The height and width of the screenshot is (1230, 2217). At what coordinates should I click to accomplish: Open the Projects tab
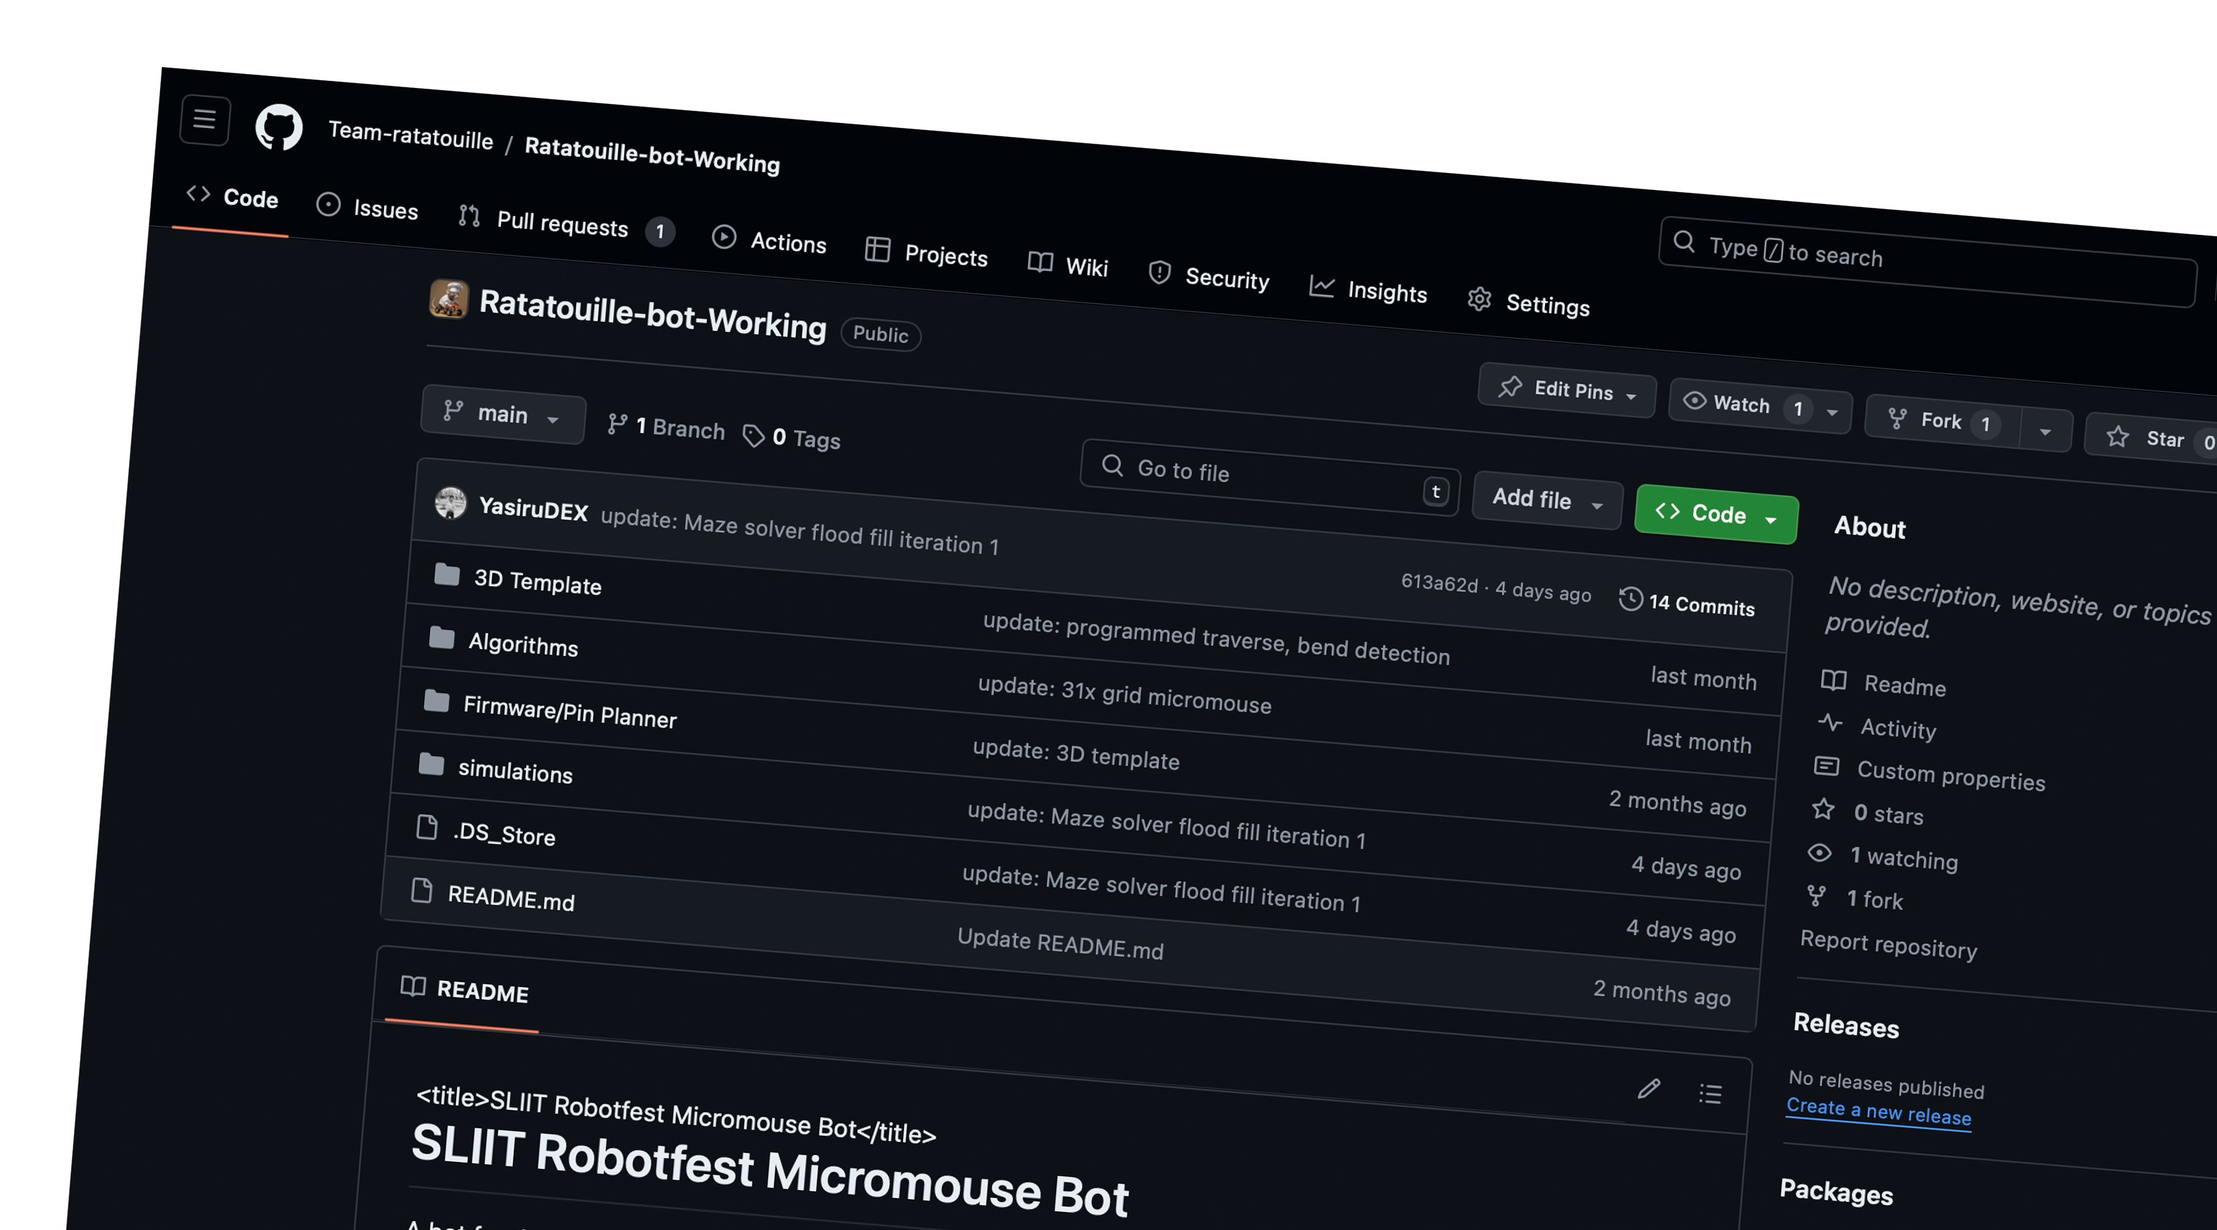tap(926, 254)
